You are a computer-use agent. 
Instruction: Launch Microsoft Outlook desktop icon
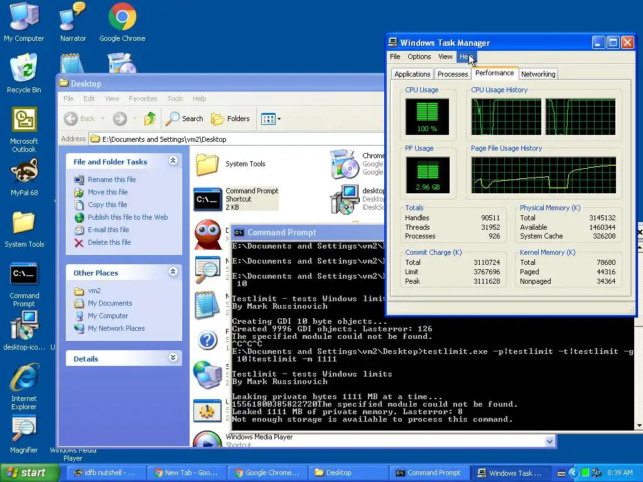(24, 129)
